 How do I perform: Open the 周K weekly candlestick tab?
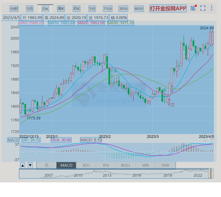(x=61, y=9)
